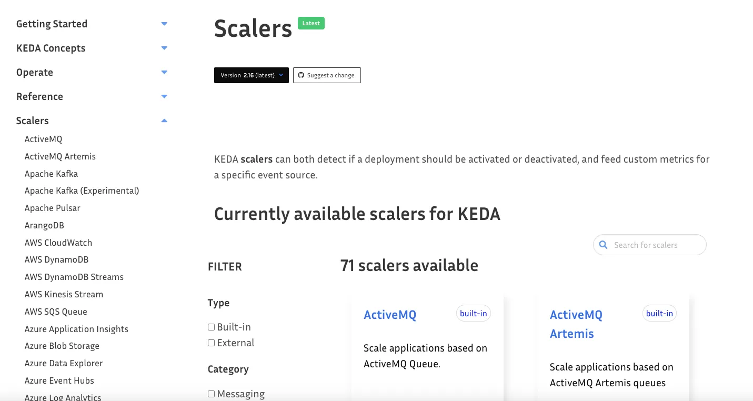Open Apache Kafka sidebar link

pyautogui.click(x=51, y=174)
